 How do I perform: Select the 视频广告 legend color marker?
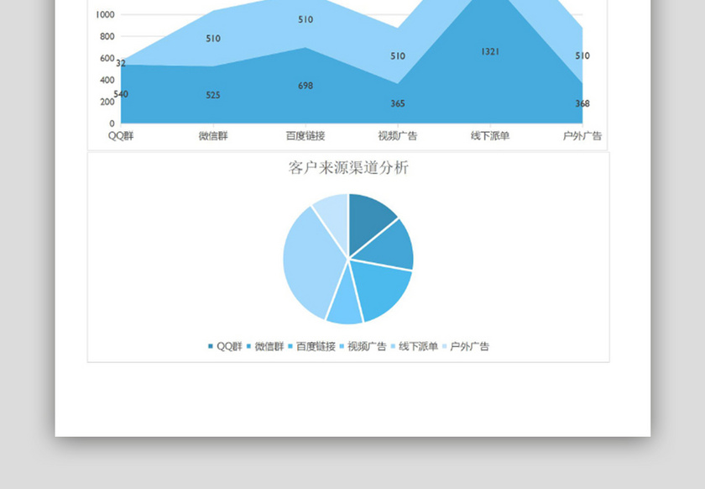tap(340, 345)
